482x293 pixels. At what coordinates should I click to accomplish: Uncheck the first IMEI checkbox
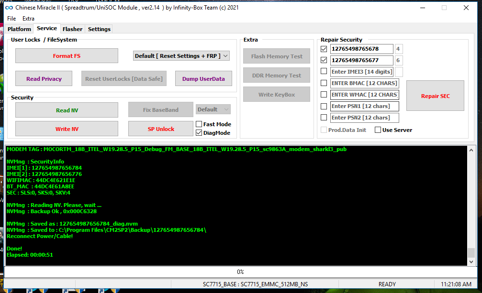[324, 49]
